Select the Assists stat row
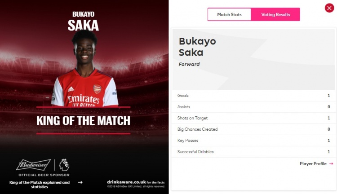 click(x=253, y=107)
